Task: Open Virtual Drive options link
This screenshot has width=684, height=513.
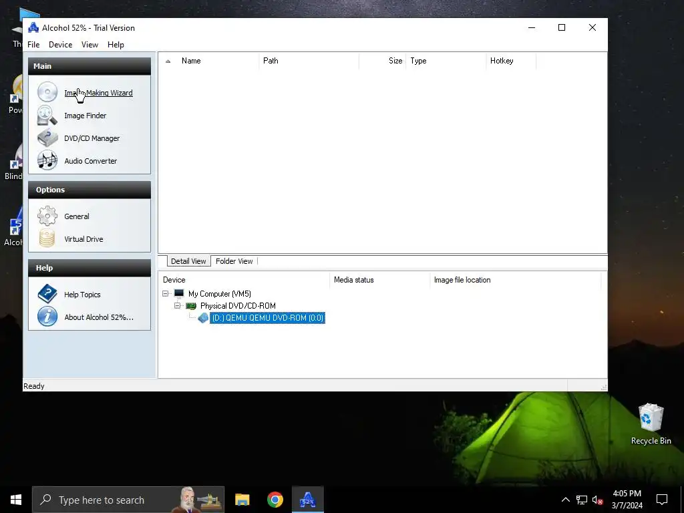Action: [x=83, y=239]
